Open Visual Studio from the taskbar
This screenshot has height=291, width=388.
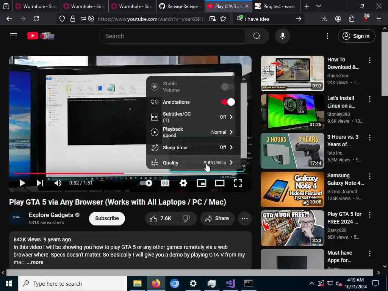tap(230, 283)
